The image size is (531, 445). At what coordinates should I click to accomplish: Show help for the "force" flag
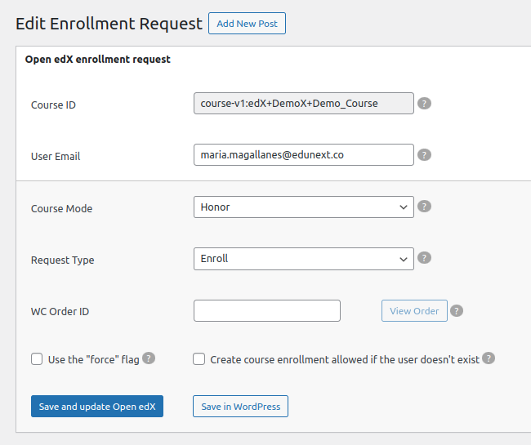[x=149, y=358]
